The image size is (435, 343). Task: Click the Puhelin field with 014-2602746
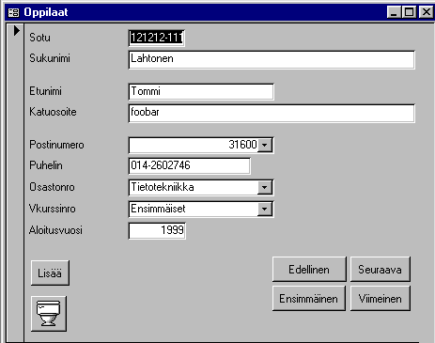[x=189, y=166]
